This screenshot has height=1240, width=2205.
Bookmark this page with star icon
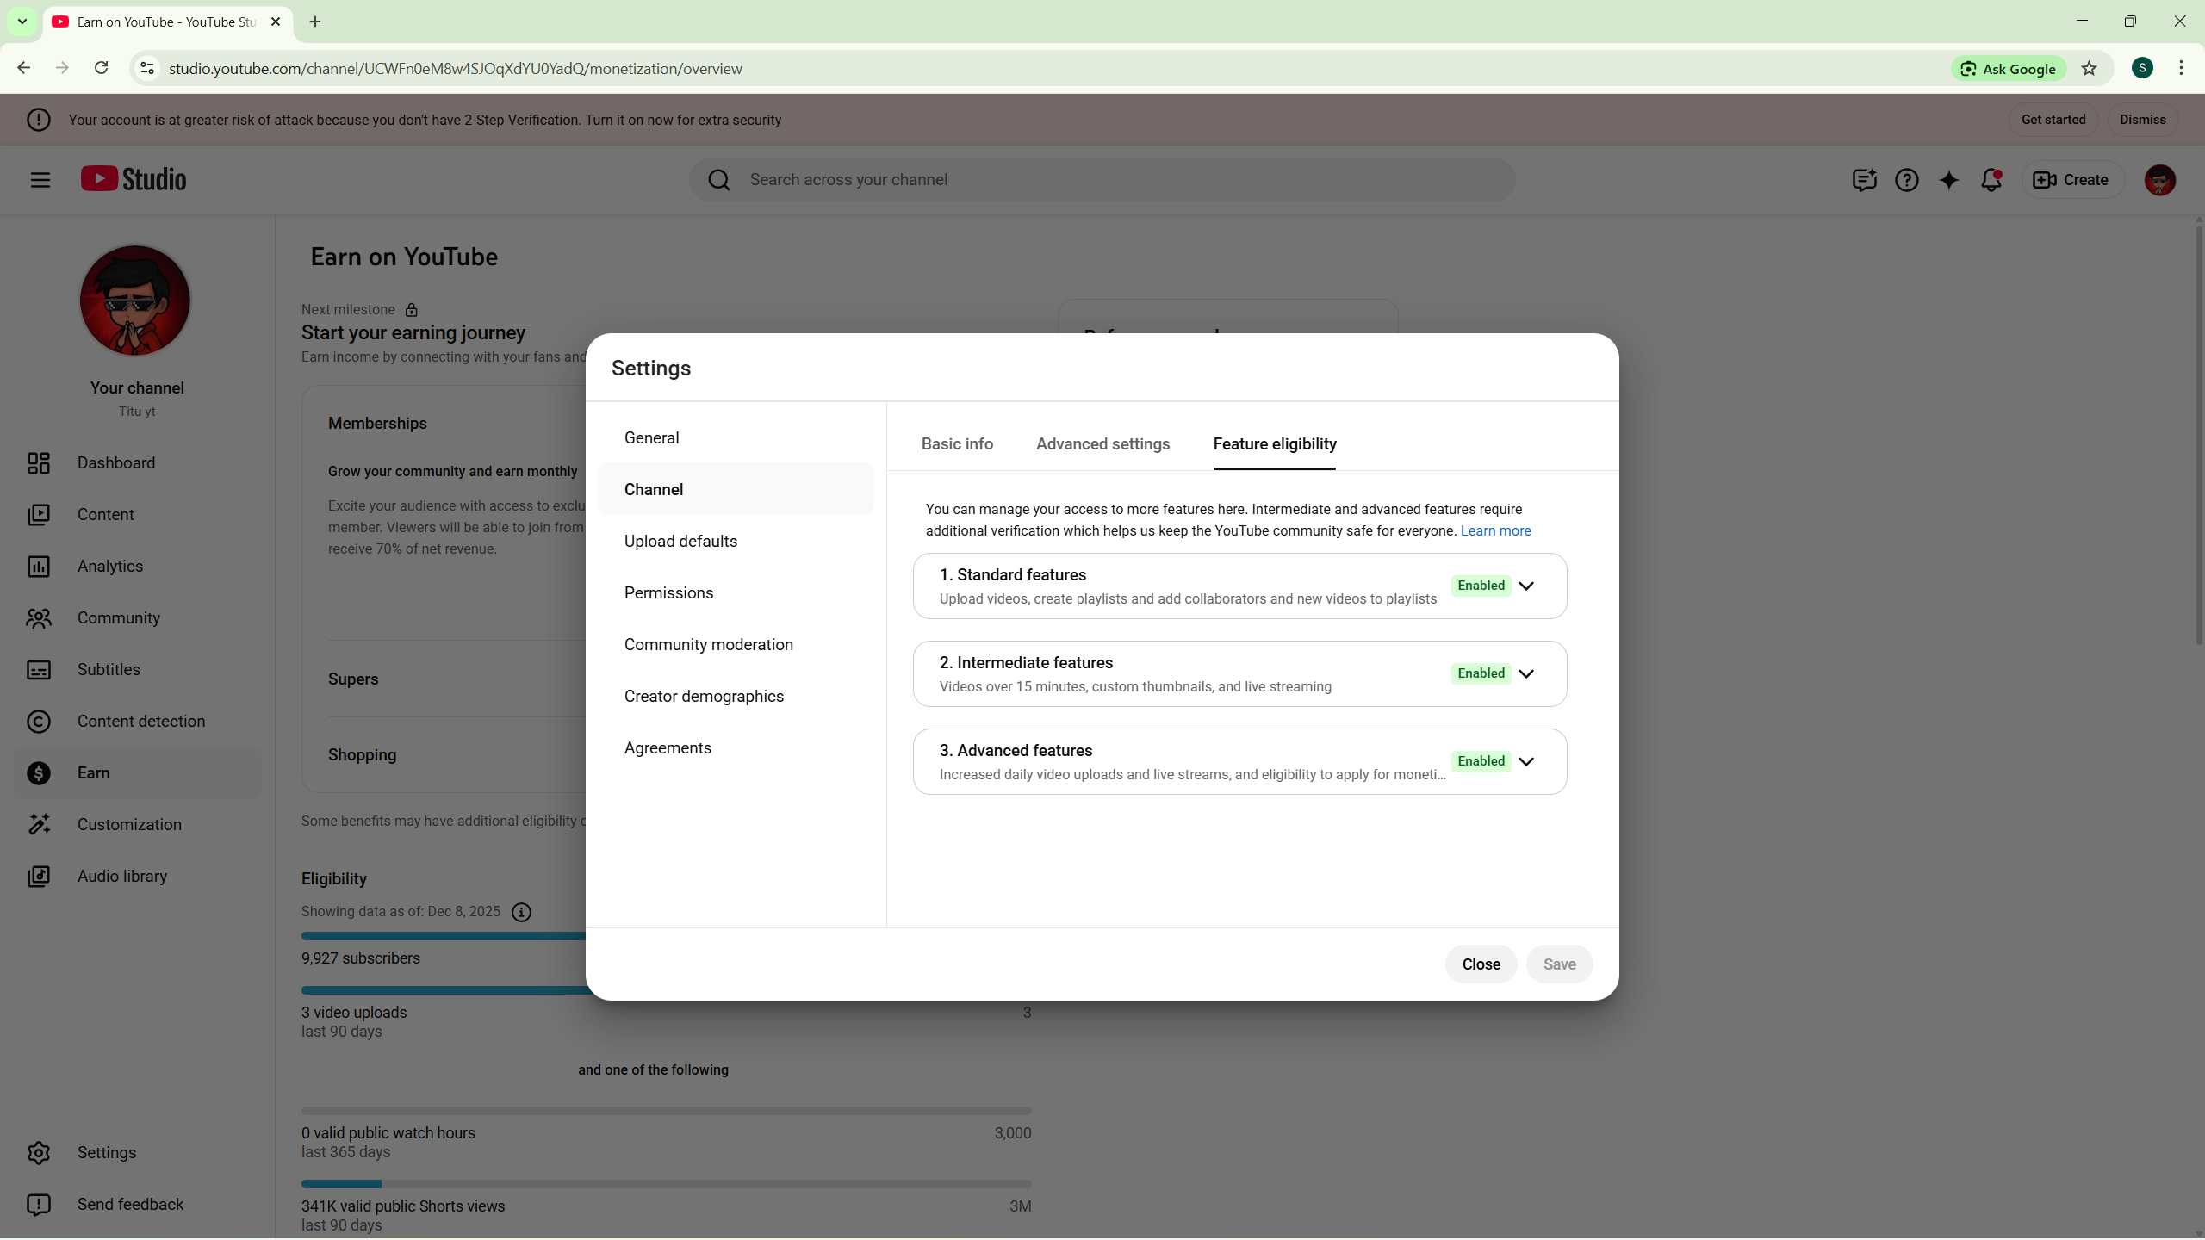(2090, 69)
